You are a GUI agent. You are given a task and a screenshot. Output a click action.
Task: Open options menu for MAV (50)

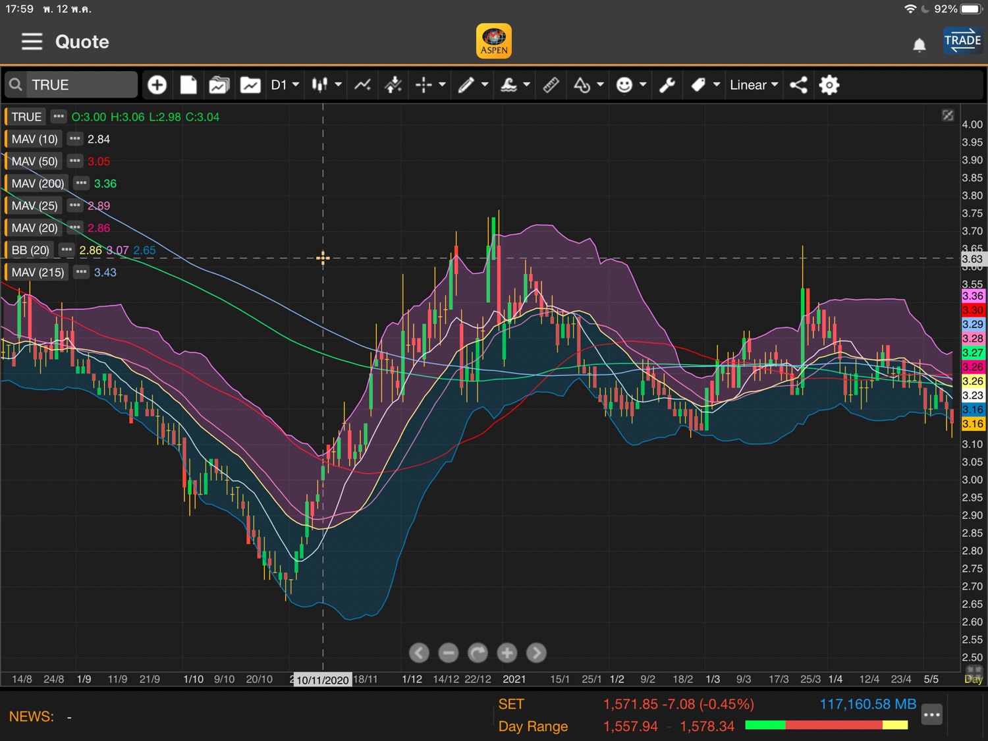pyautogui.click(x=75, y=161)
